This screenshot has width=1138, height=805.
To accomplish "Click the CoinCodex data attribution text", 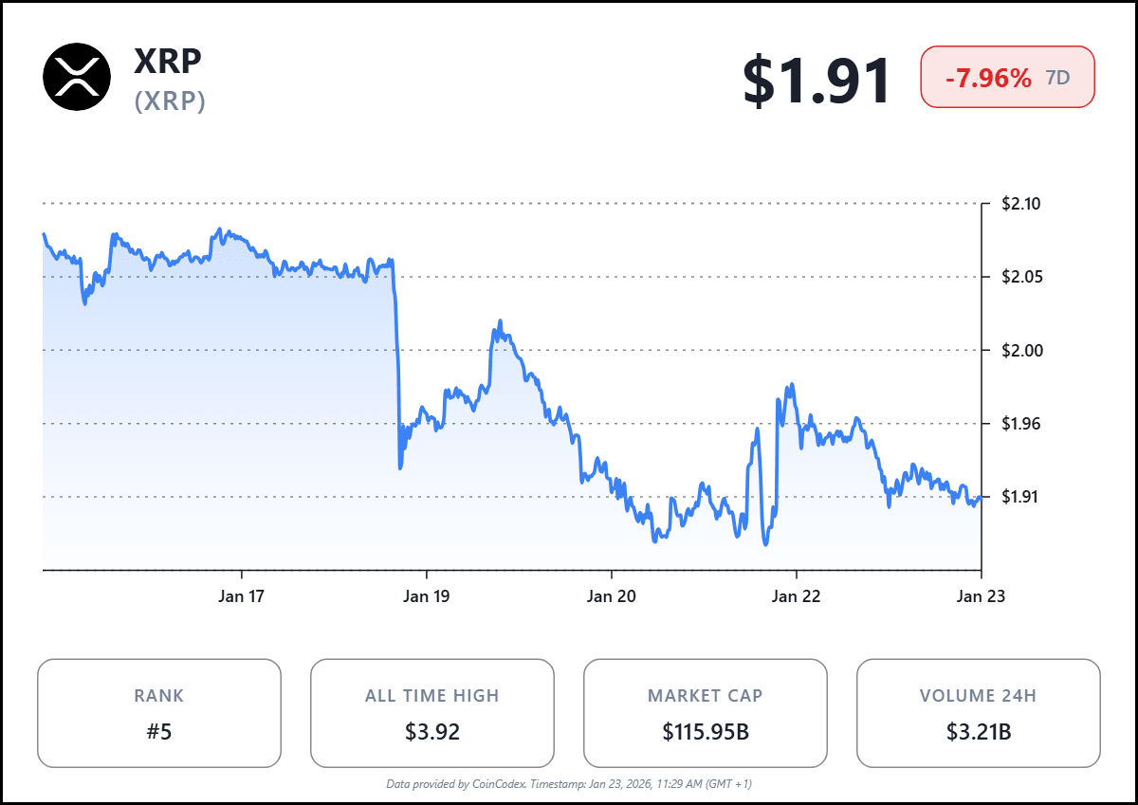I will click(569, 784).
